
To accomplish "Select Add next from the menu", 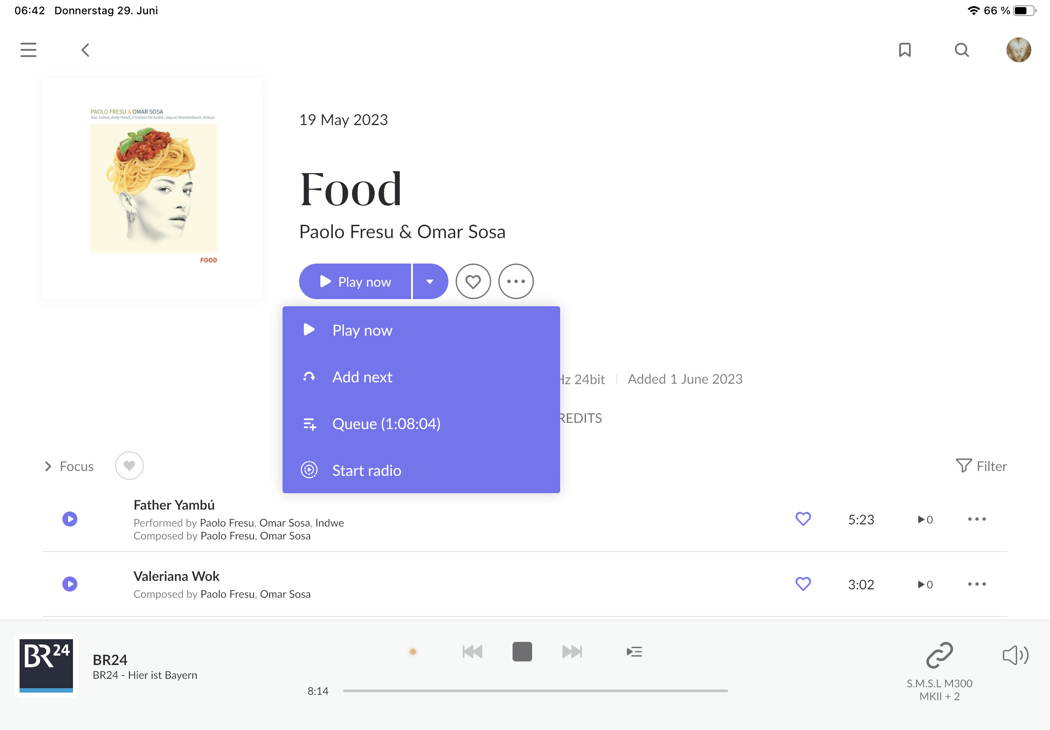I will (x=362, y=377).
